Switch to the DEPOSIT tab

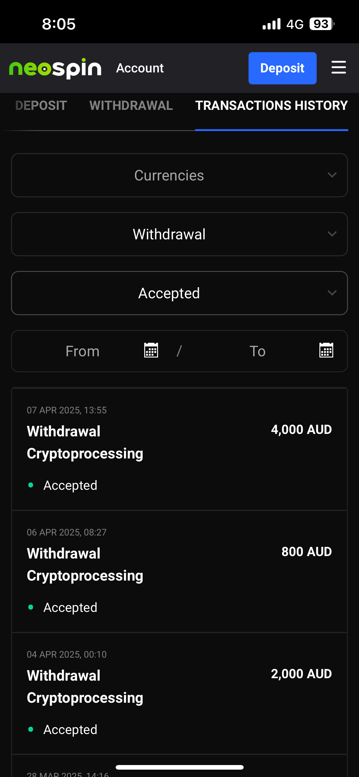click(41, 106)
